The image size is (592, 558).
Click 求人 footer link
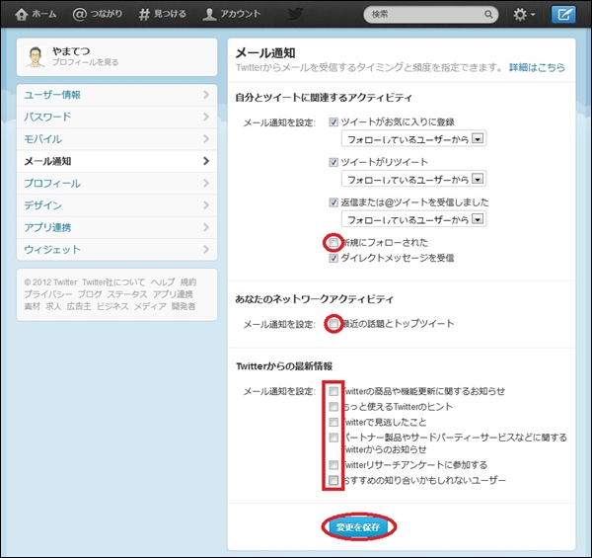coord(53,306)
